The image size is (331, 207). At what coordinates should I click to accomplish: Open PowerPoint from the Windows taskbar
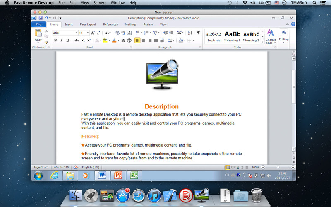click(118, 175)
